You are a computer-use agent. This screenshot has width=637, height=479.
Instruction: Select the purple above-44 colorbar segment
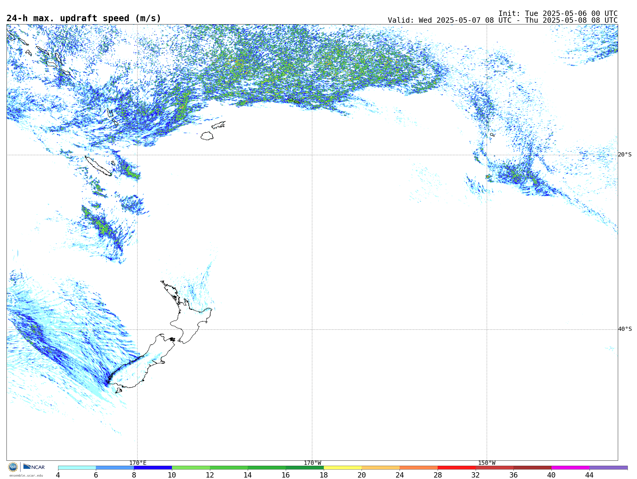[609, 468]
